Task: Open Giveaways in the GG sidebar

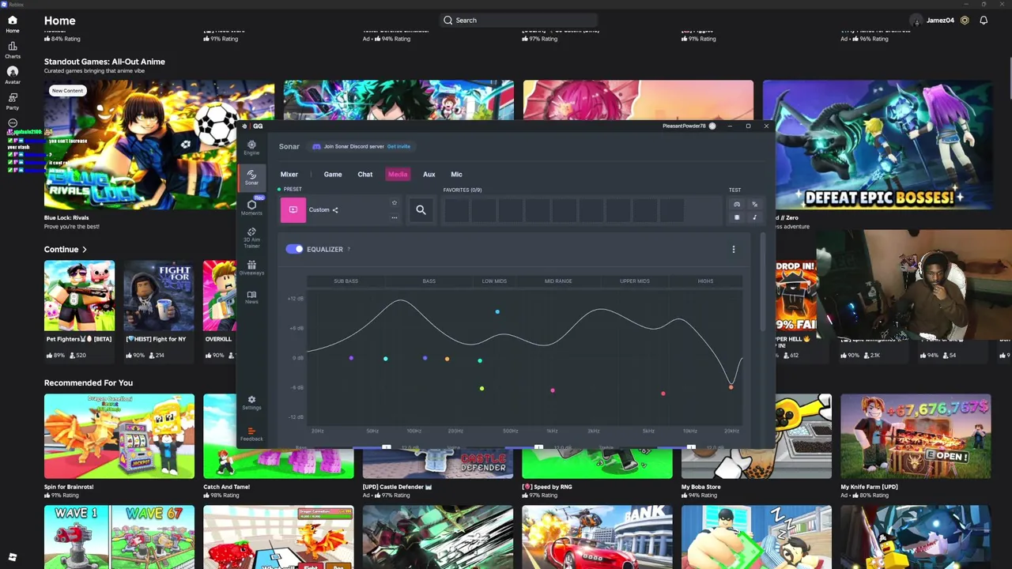Action: 251,268
